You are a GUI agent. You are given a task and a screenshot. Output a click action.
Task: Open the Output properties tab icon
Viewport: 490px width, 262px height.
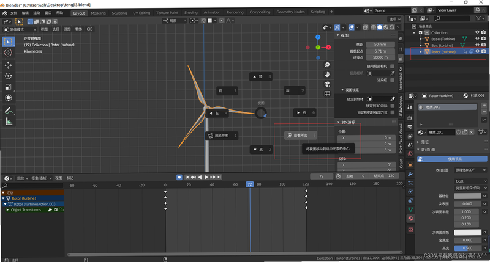point(410,127)
